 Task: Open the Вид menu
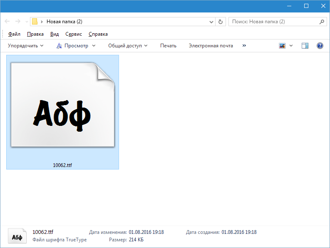54,34
